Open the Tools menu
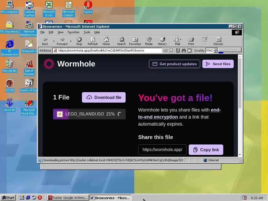This screenshot has width=268, height=201. point(87,32)
